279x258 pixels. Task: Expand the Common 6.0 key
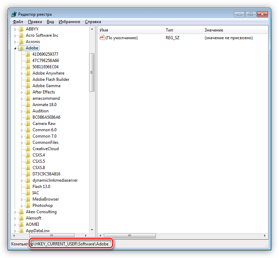22,130
